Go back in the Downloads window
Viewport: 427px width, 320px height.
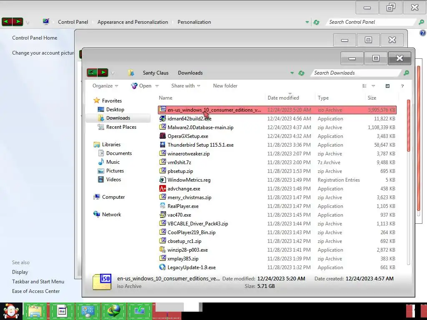92,72
